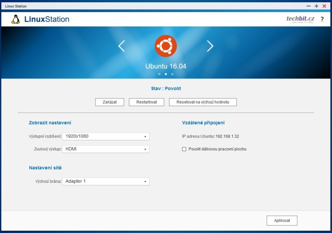Select the third carousel page dot
This screenshot has width=332, height=233.
172,74
